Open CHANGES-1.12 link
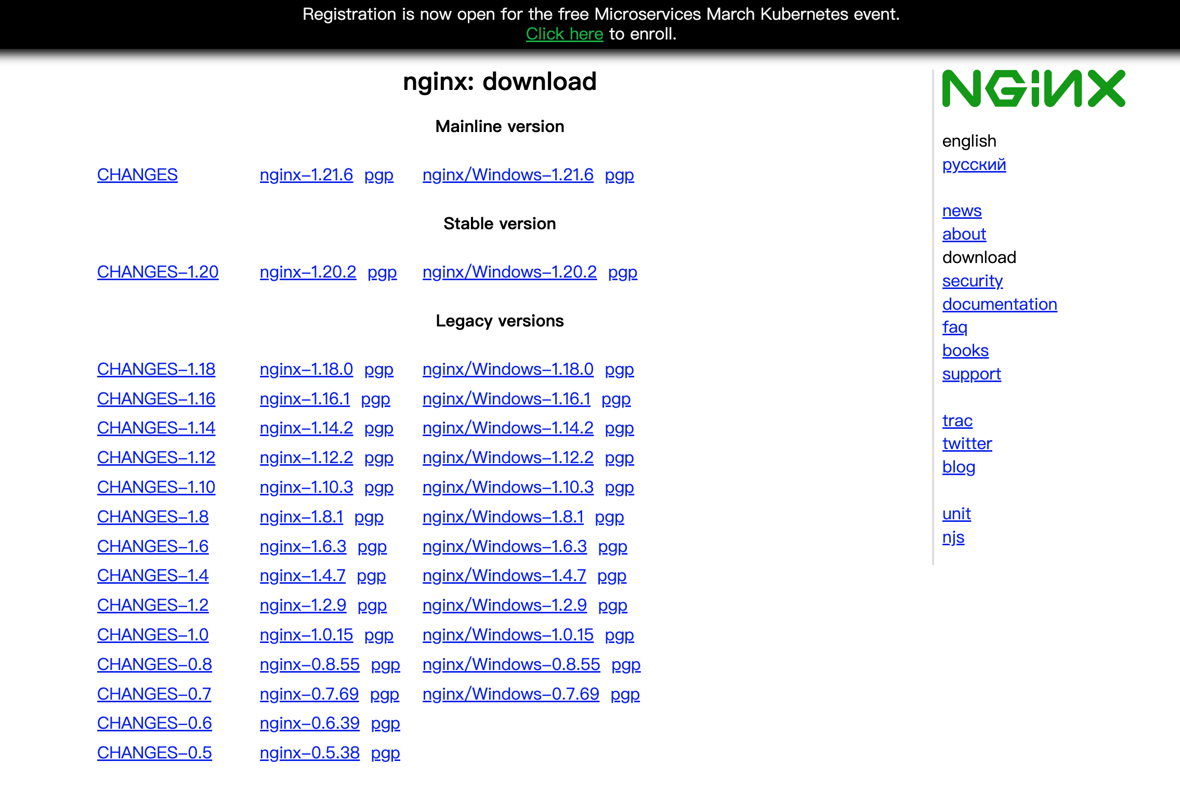This screenshot has width=1180, height=787. click(x=156, y=457)
